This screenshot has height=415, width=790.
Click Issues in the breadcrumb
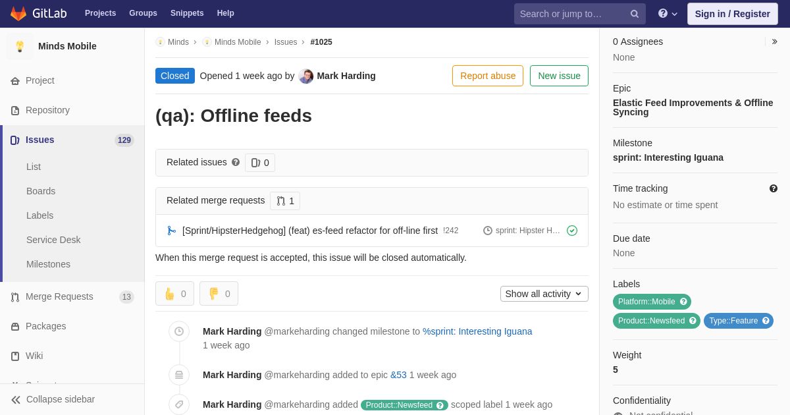pos(286,42)
